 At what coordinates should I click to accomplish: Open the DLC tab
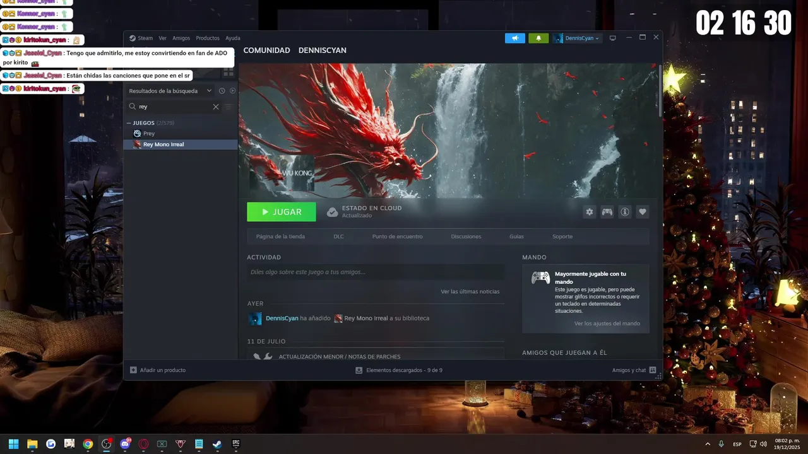click(338, 236)
